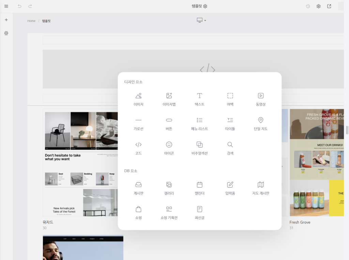Click the plus add icon in sidebar
The image size is (349, 260).
[x=6, y=20]
